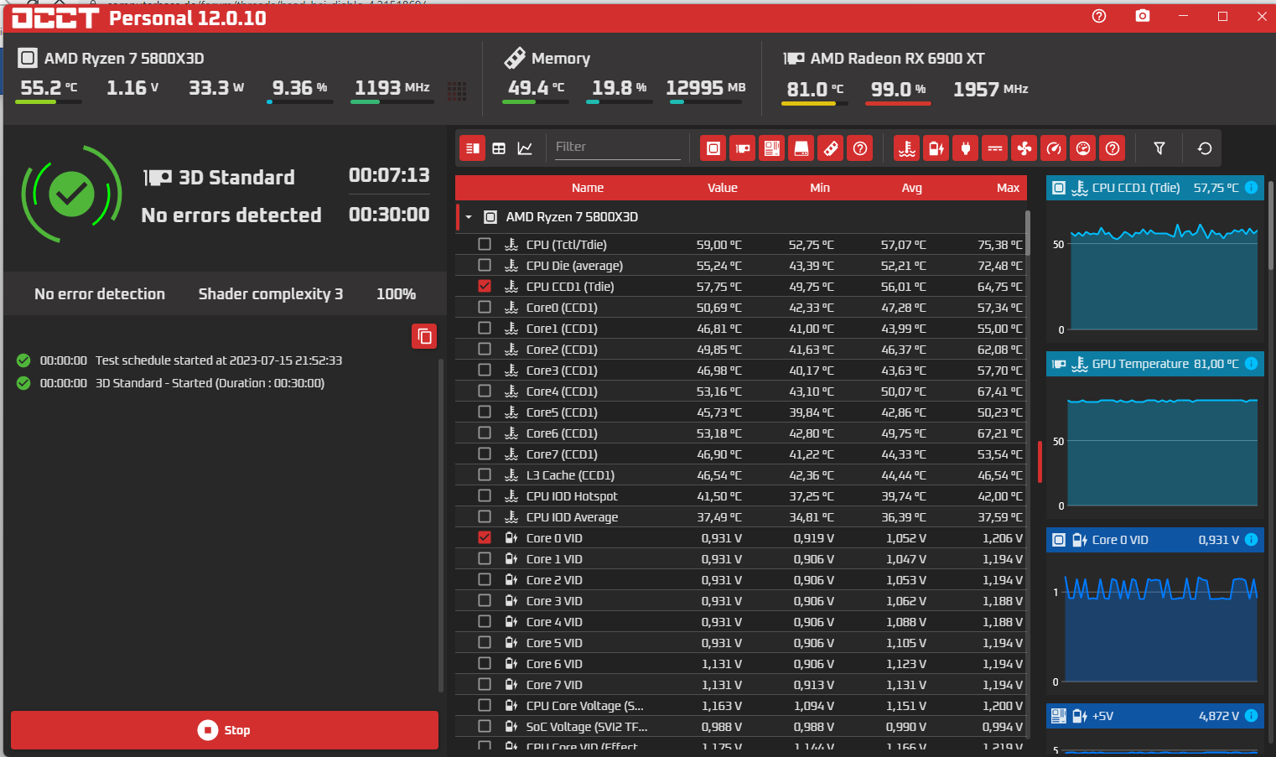Toggle the usage dial sensor filter
The height and width of the screenshot is (757, 1276).
pyautogui.click(x=1083, y=148)
